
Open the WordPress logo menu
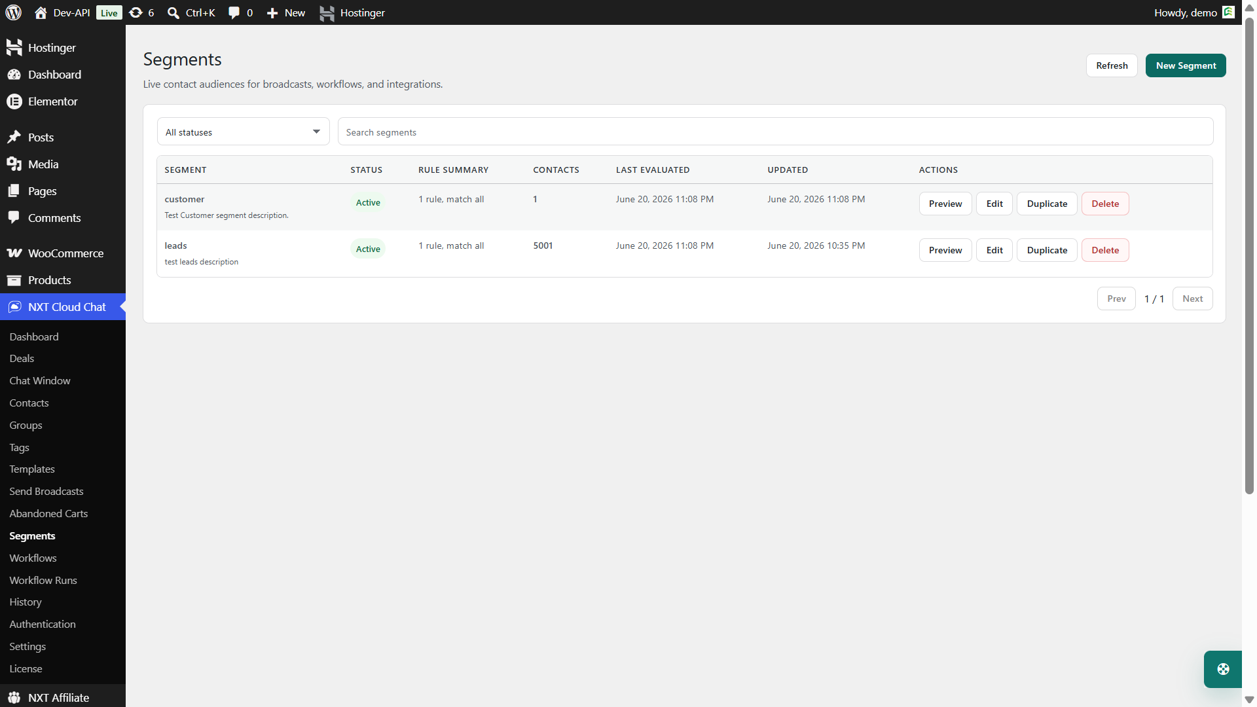point(14,12)
